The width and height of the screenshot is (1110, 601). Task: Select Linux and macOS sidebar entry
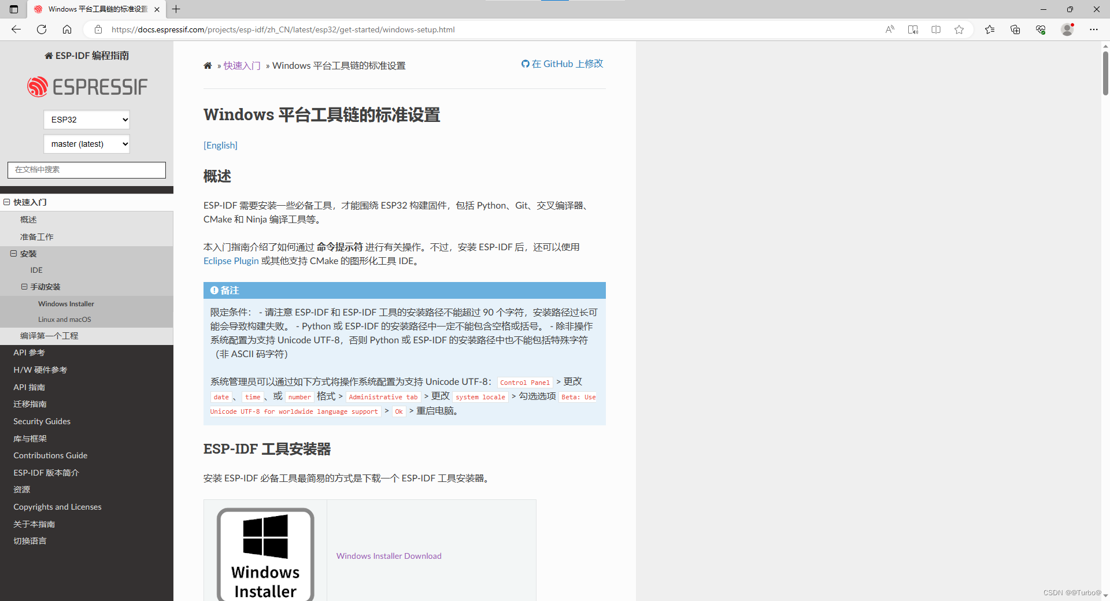coord(64,320)
